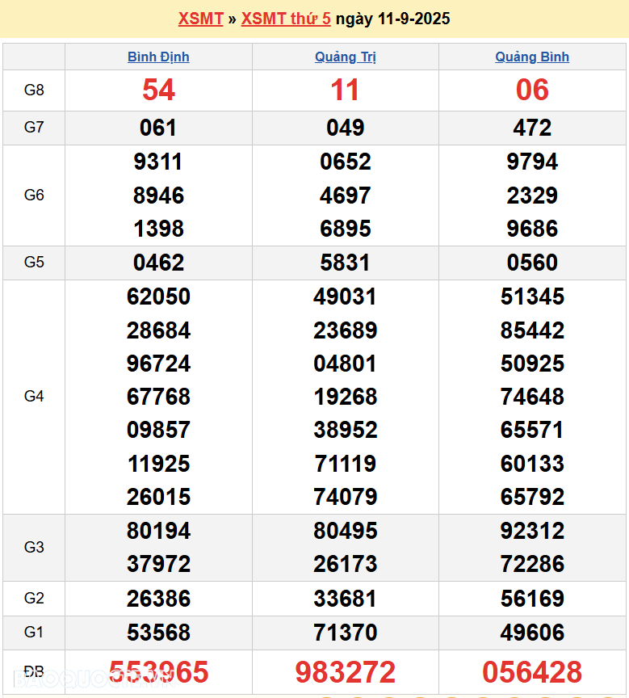Click the G2 number 56169
Screen dimensions: 629x698
click(x=532, y=599)
